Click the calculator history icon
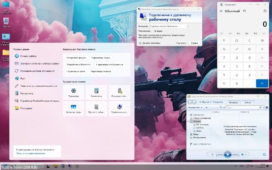The height and width of the screenshot is (170, 272). (265, 11)
